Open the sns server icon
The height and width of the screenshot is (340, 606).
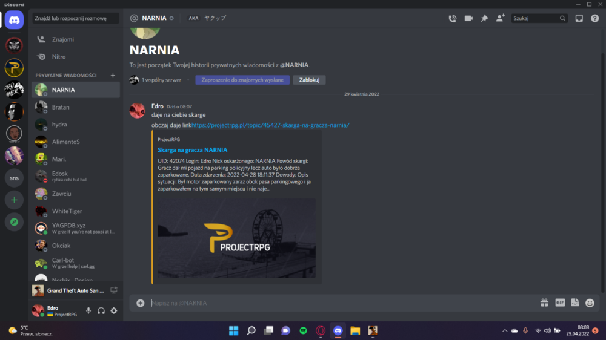pyautogui.click(x=15, y=178)
